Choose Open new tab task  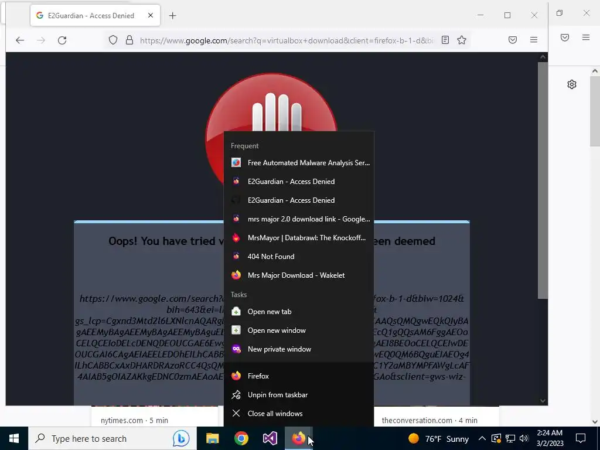click(299, 312)
